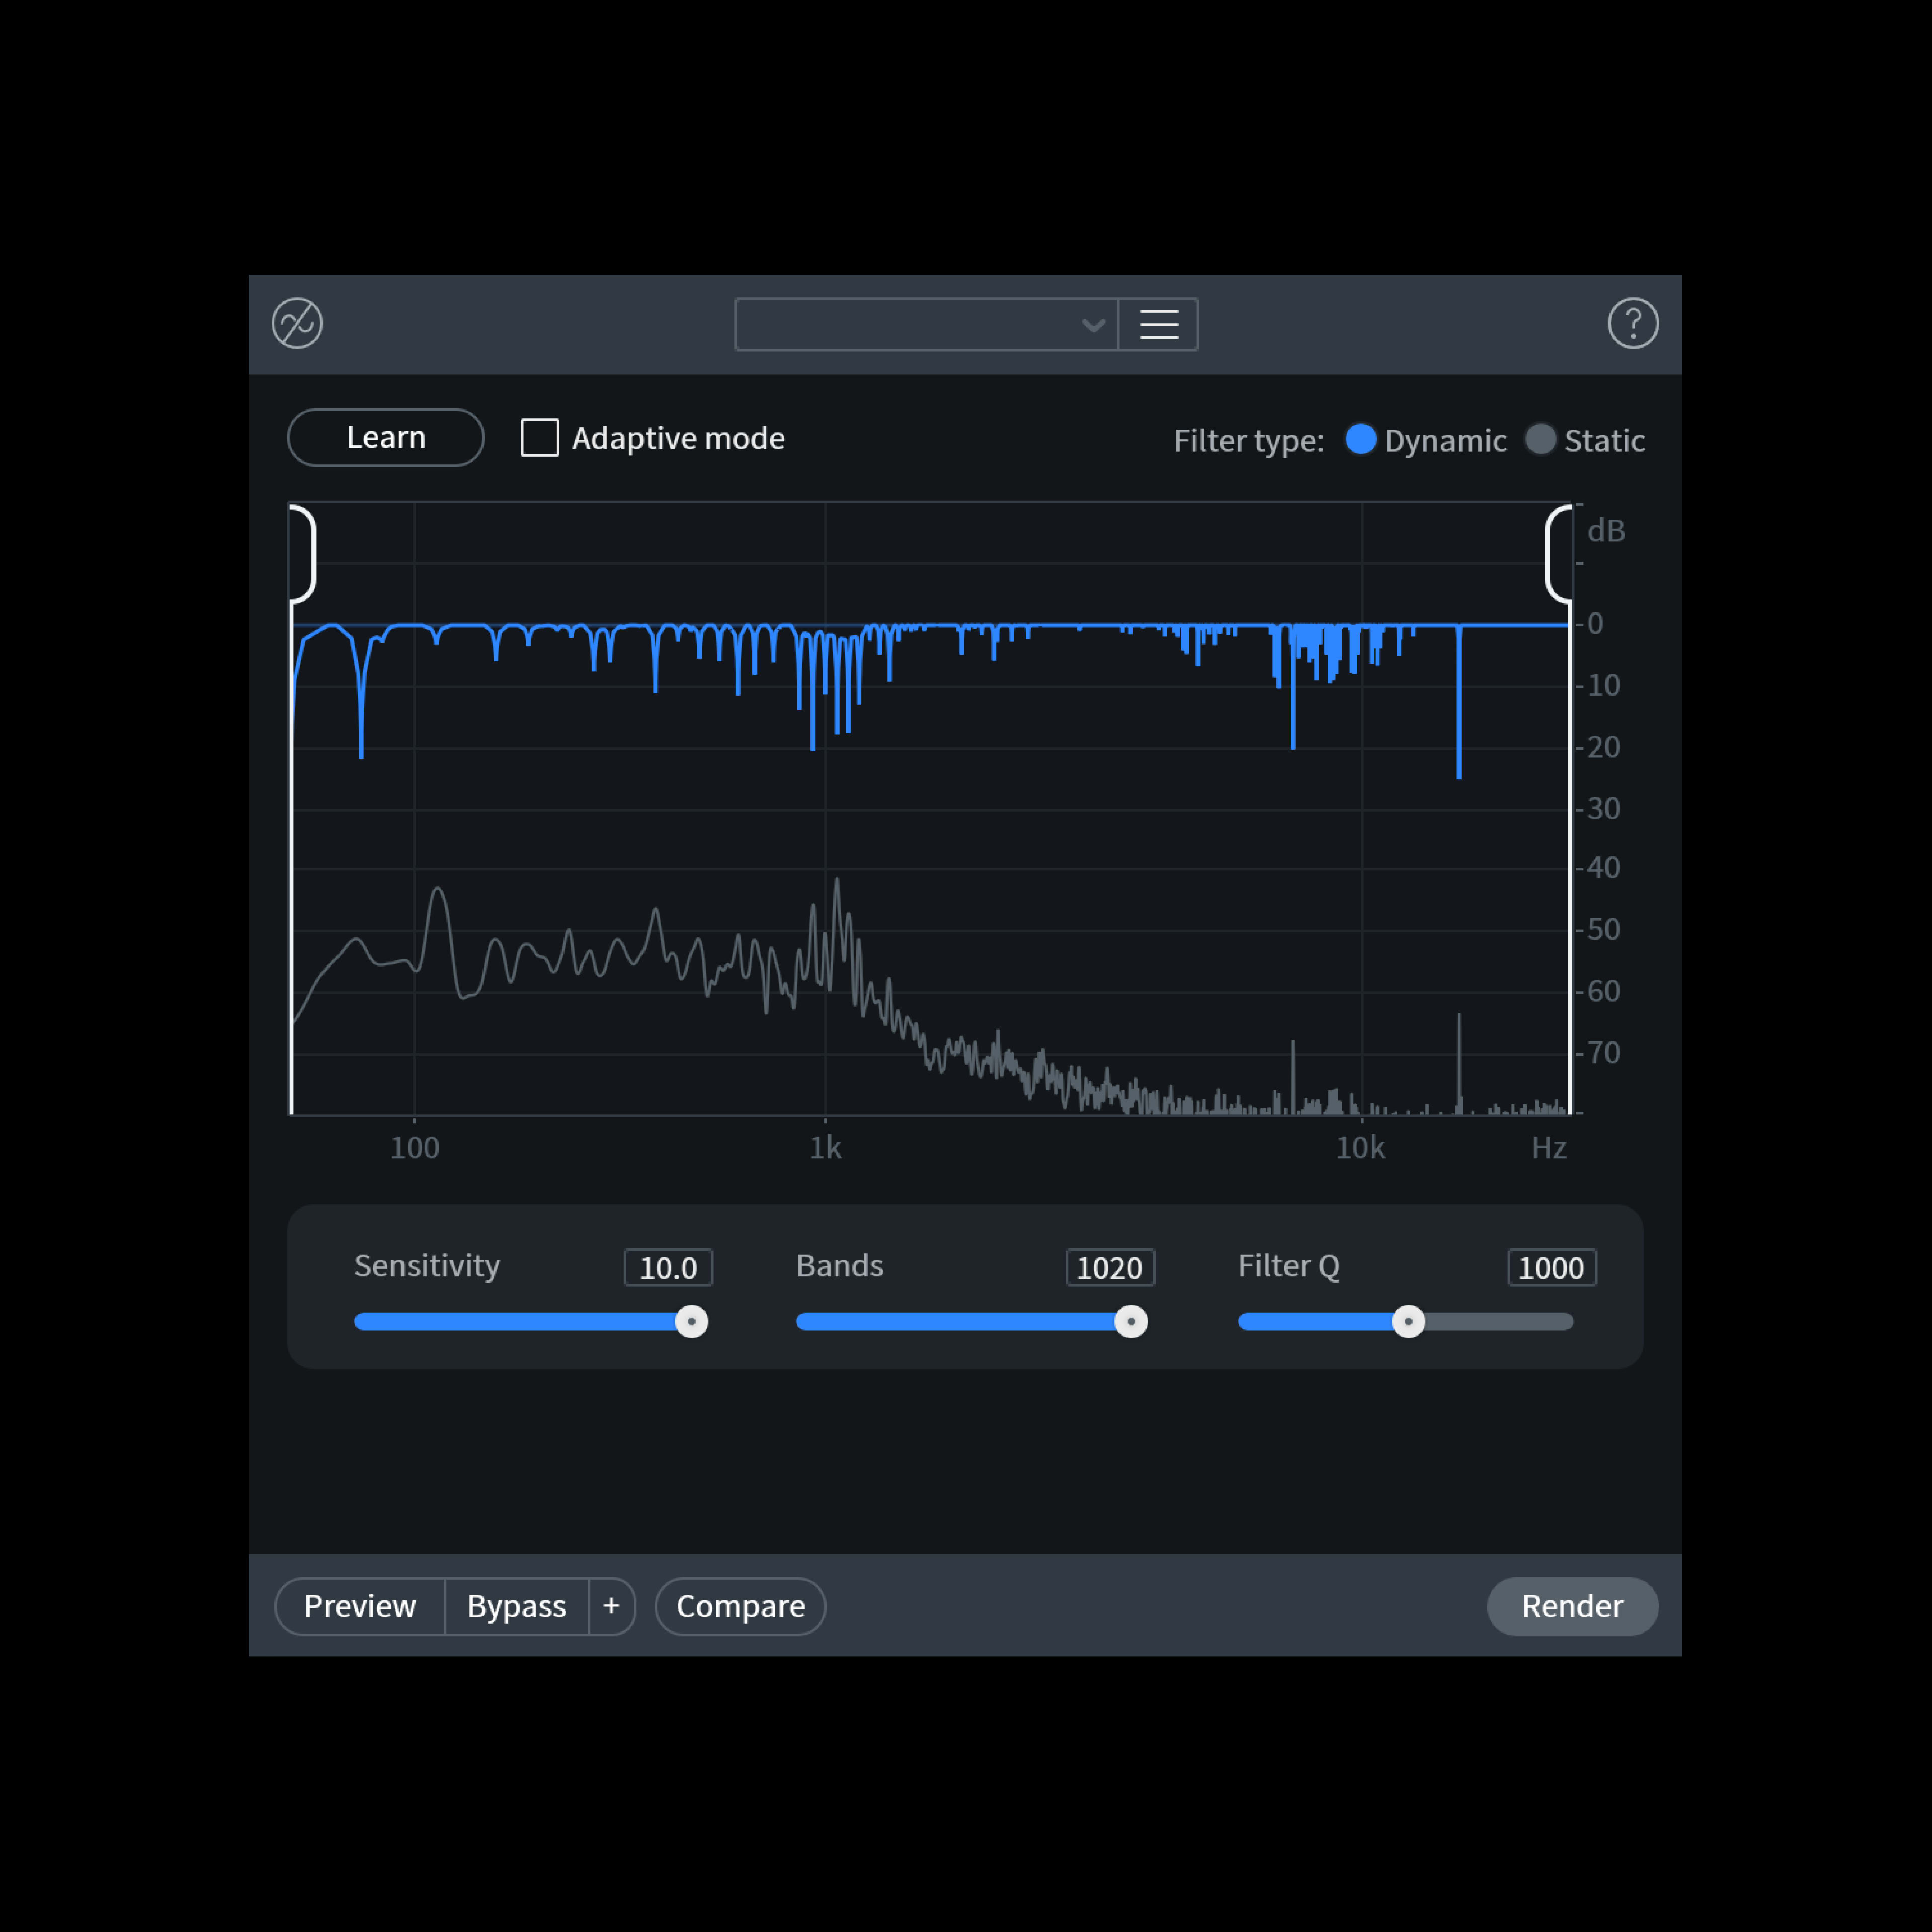This screenshot has height=1932, width=1932.
Task: Click the Compare button
Action: click(x=740, y=1605)
